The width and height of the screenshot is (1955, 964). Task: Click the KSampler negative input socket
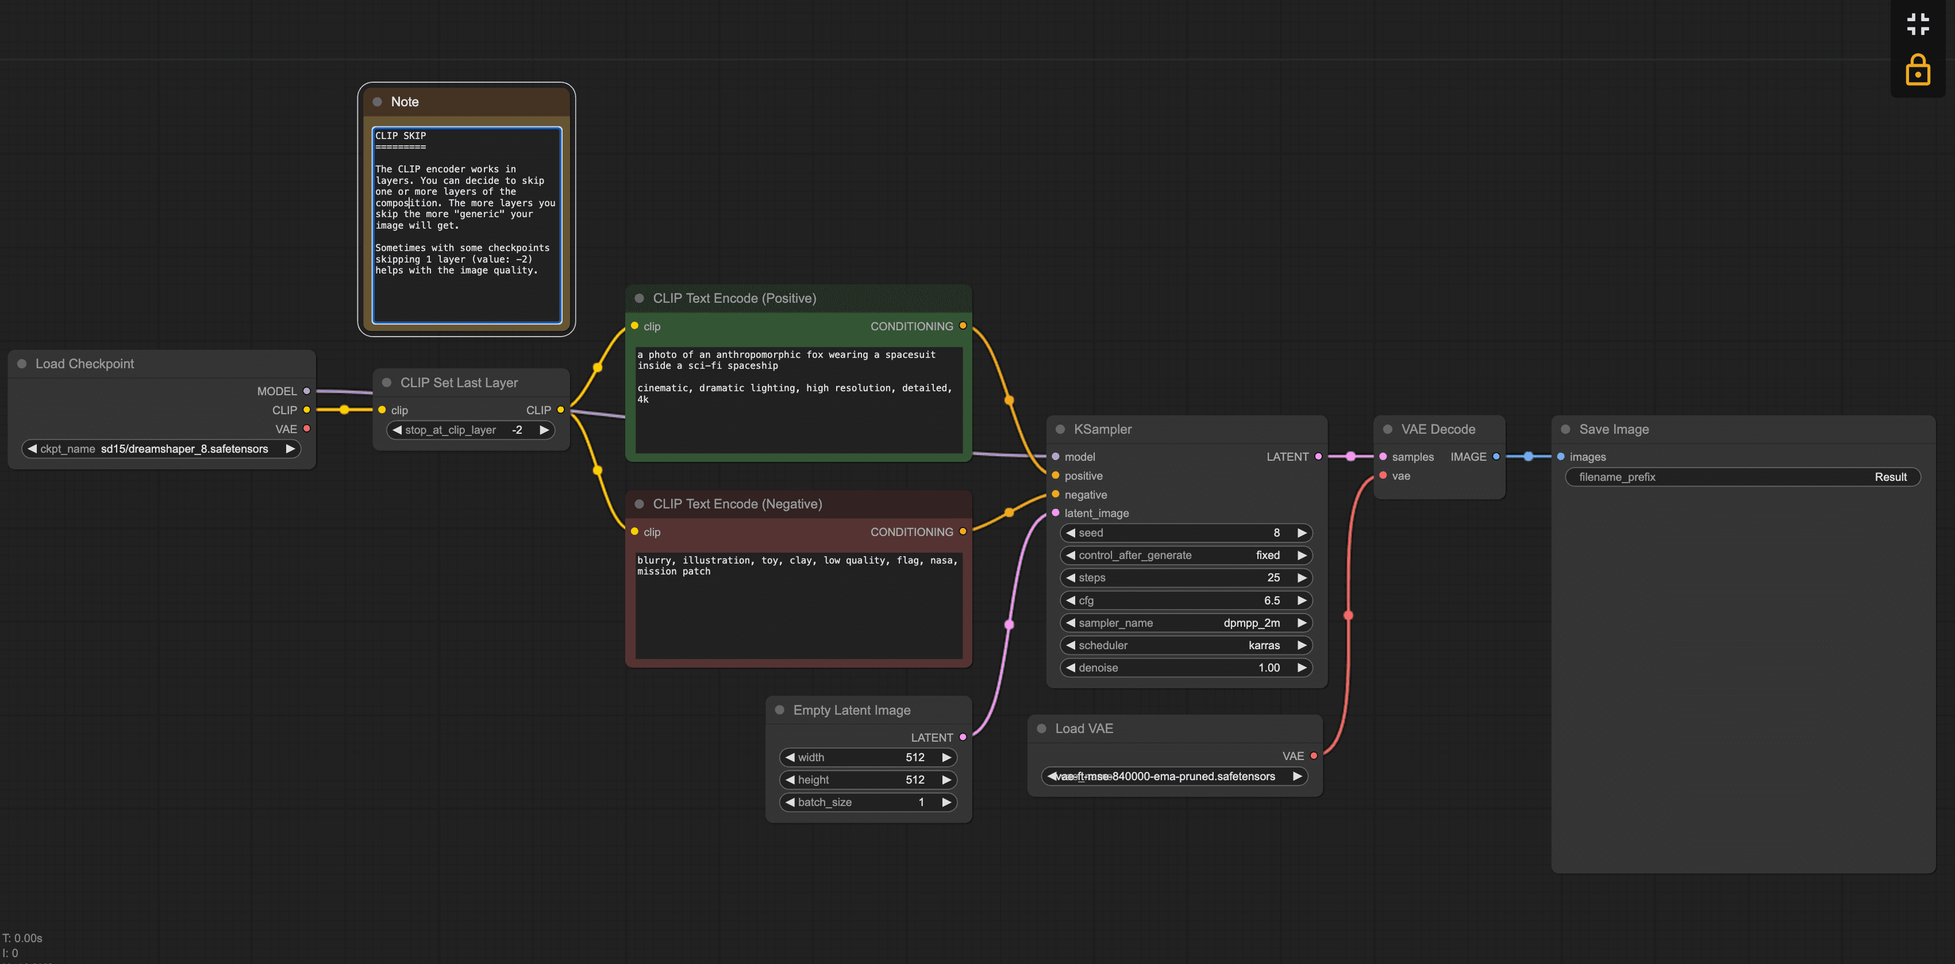click(x=1056, y=495)
